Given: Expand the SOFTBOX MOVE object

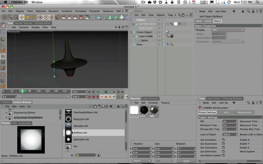Looking at the screenshot, I should click(133, 24).
